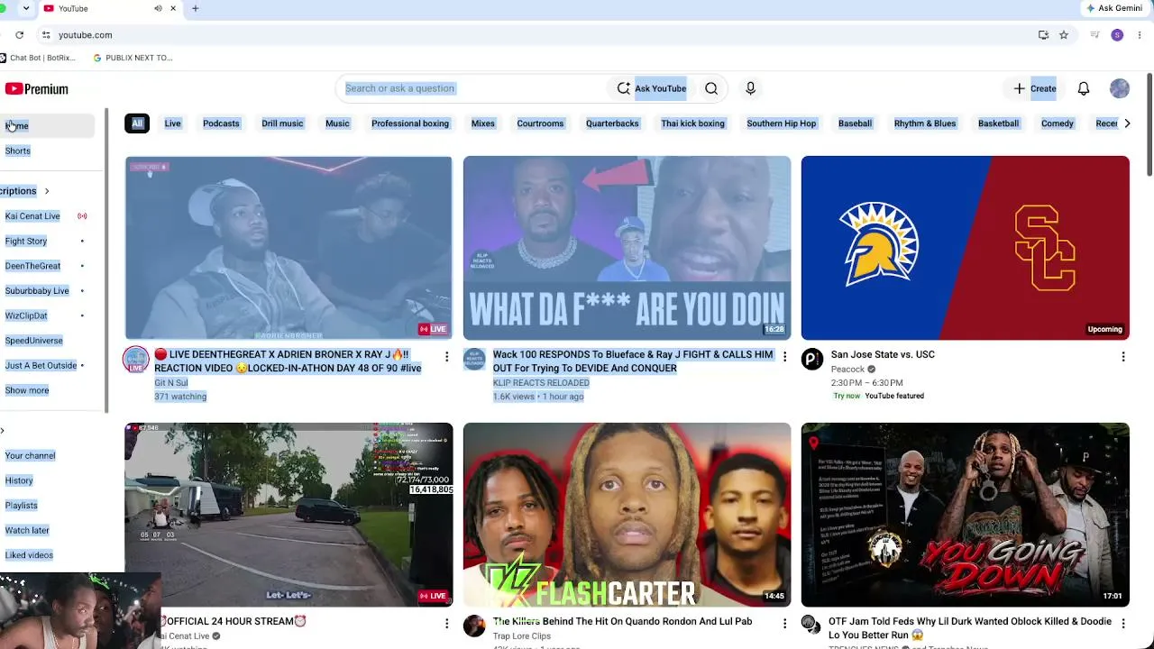Open more options for San Jose State vs. USC
Screen dimensions: 1154x649
click(1122, 357)
